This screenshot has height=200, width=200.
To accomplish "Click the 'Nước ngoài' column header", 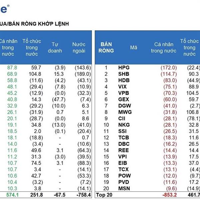I will pos(79,48).
